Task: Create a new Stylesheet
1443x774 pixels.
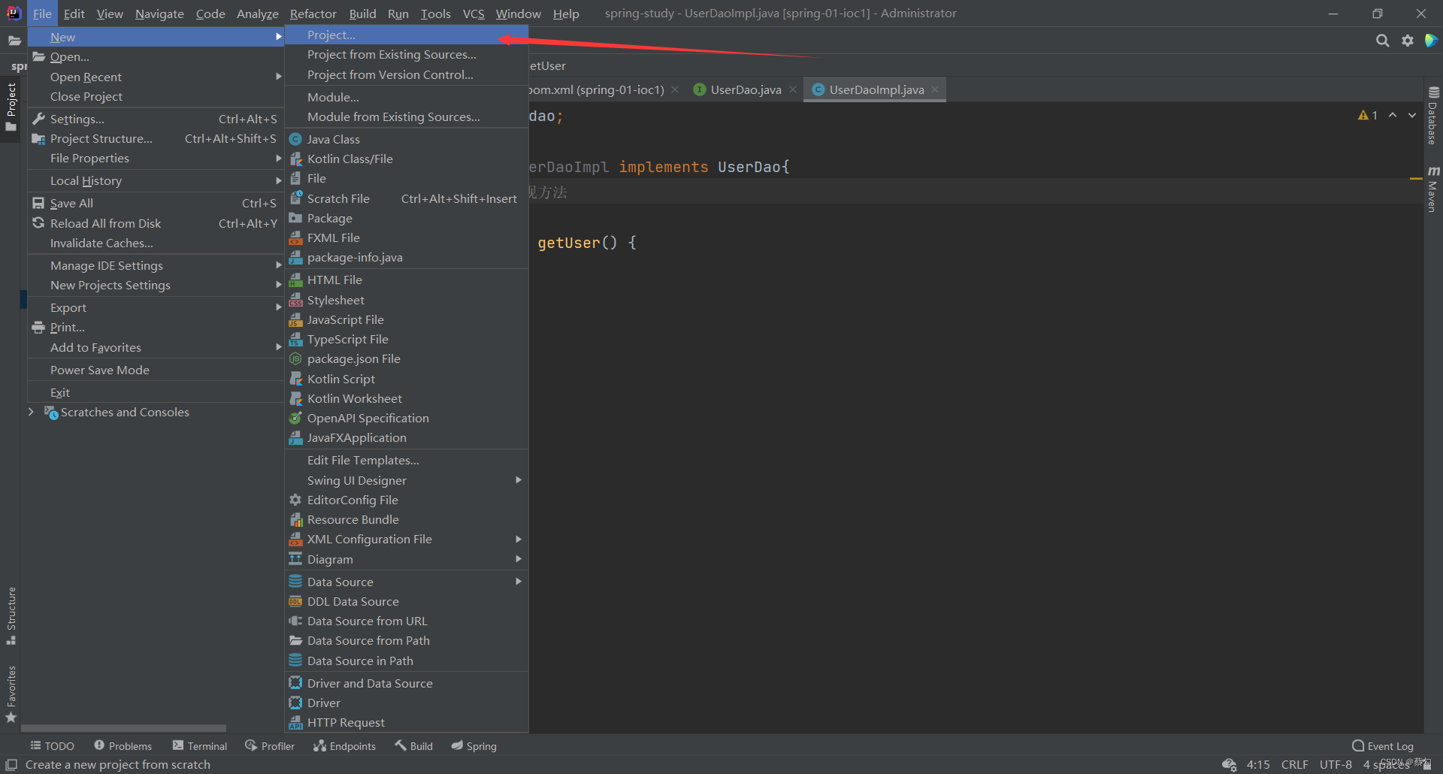Action: coord(407,300)
